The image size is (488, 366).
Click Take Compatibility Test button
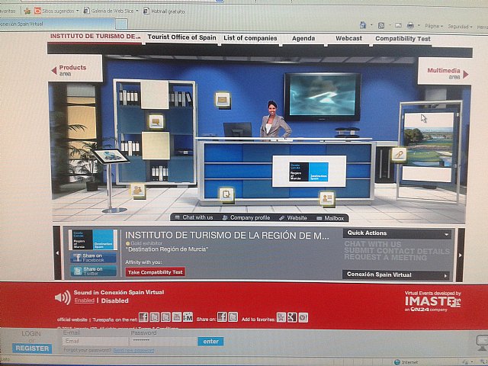pyautogui.click(x=155, y=271)
